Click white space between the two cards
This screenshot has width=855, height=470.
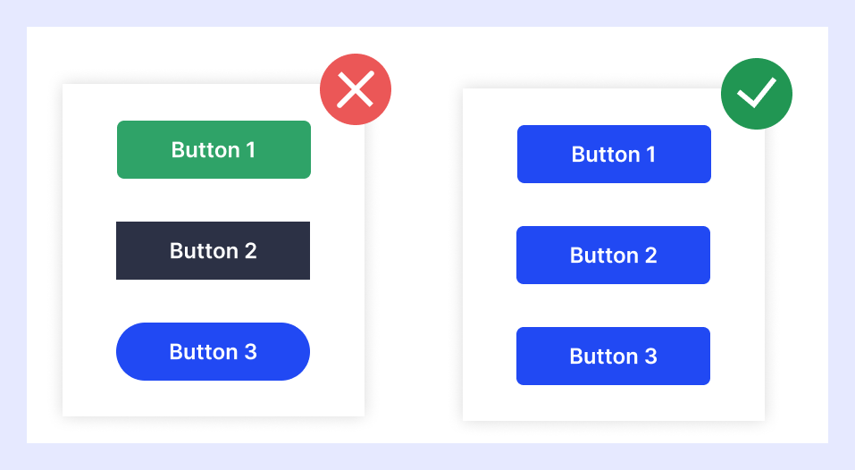click(414, 251)
